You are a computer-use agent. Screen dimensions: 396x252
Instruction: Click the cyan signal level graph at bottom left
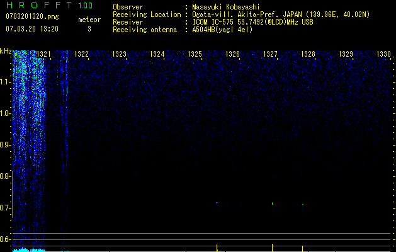29,249
